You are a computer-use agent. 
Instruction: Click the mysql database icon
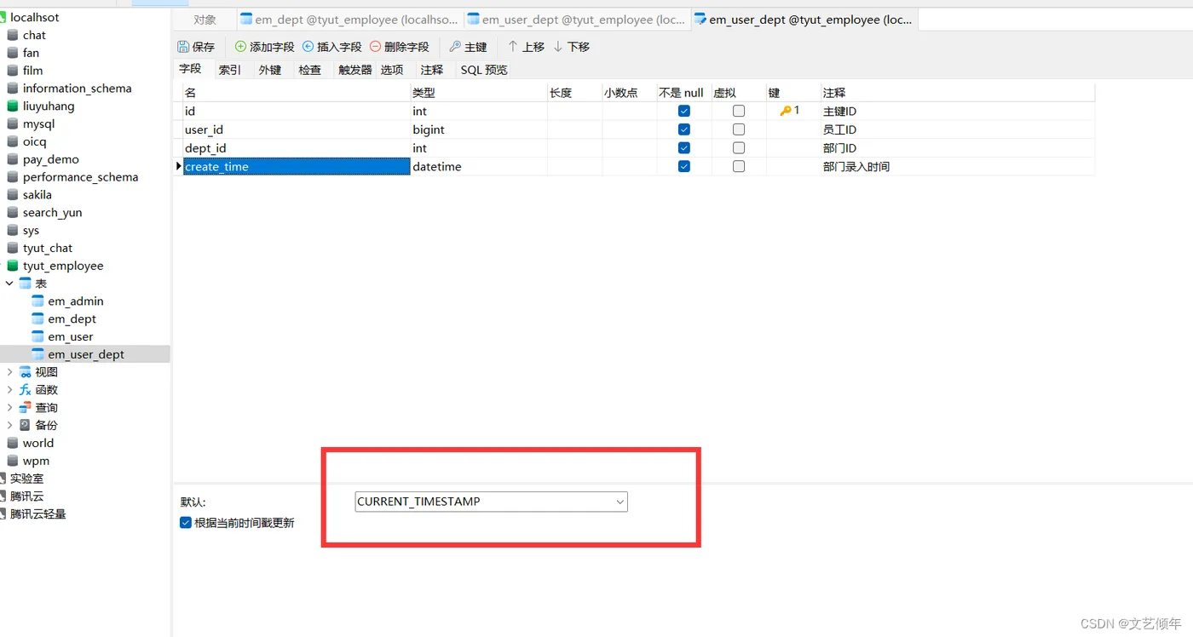[13, 124]
